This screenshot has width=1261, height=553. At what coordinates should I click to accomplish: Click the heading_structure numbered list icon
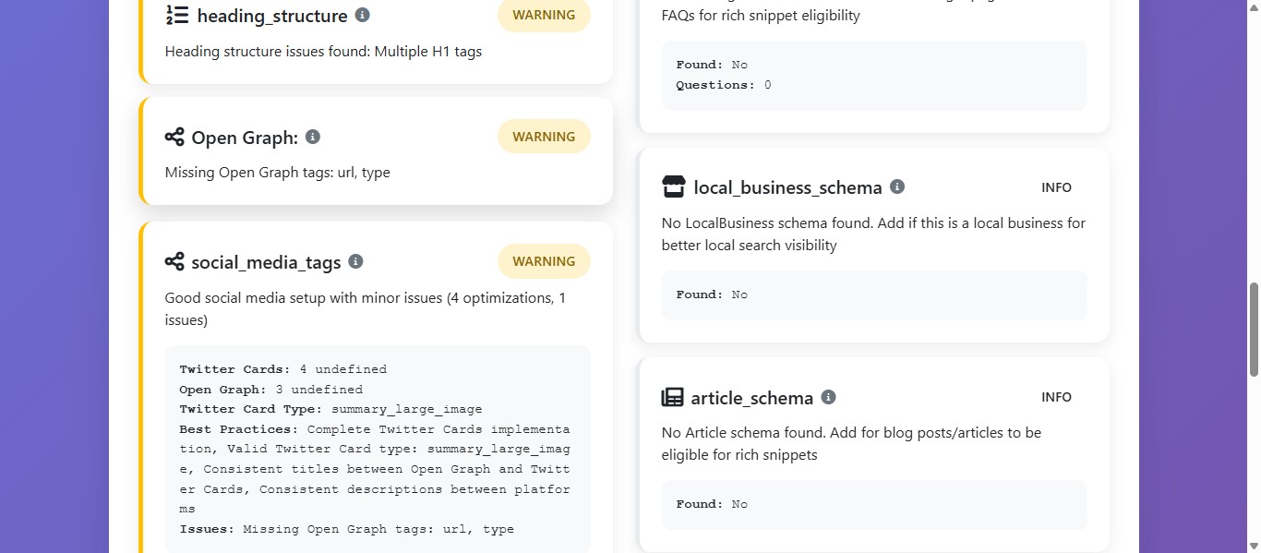pos(177,15)
